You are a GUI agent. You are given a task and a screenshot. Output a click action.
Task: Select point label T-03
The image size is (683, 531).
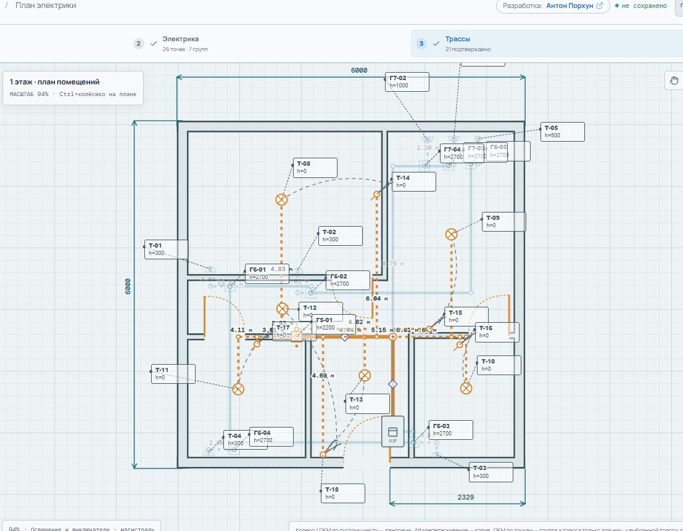491,472
